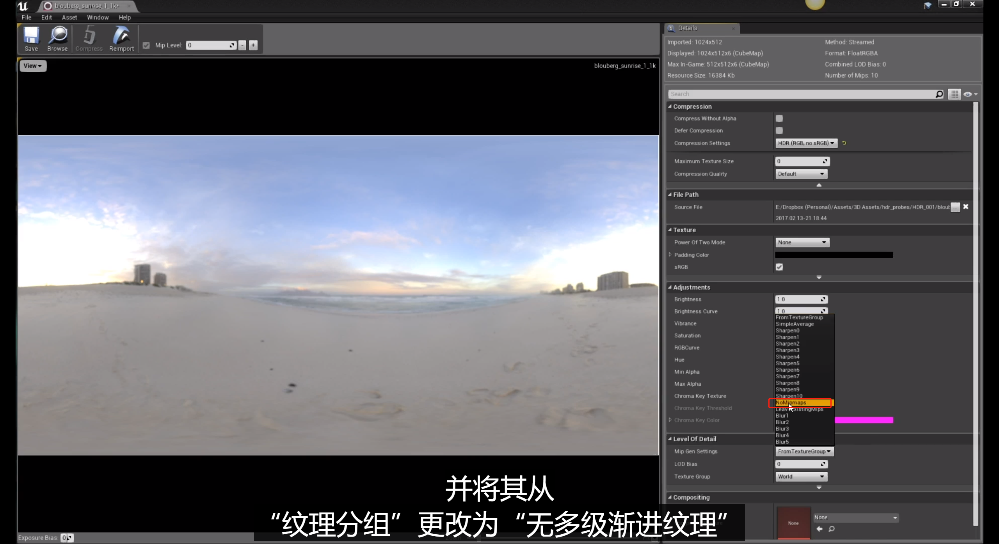Click the magnifier icon in Details search

[939, 94]
